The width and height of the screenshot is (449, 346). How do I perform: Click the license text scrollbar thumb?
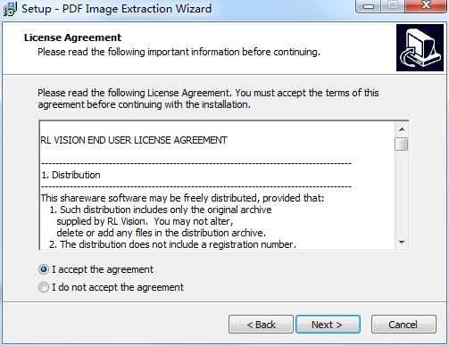(402, 144)
